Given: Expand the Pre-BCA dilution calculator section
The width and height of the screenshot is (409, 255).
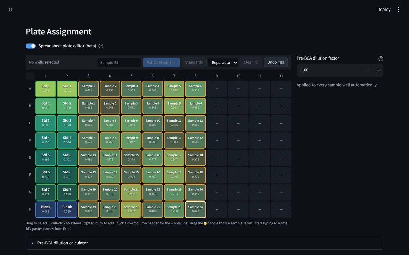Looking at the screenshot, I should coord(204,243).
